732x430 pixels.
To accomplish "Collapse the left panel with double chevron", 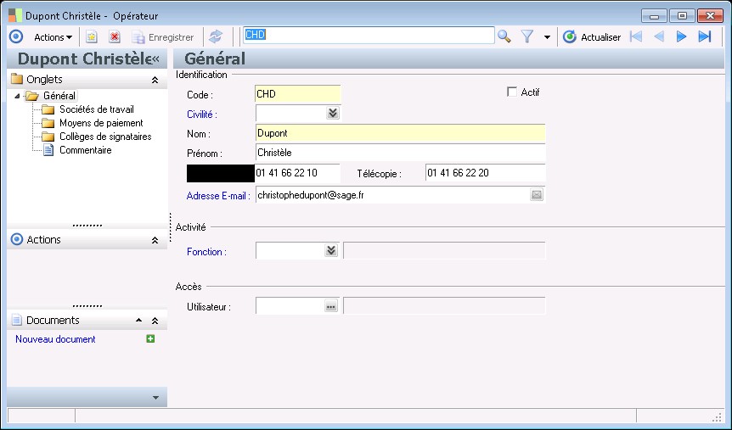I will coord(156,59).
